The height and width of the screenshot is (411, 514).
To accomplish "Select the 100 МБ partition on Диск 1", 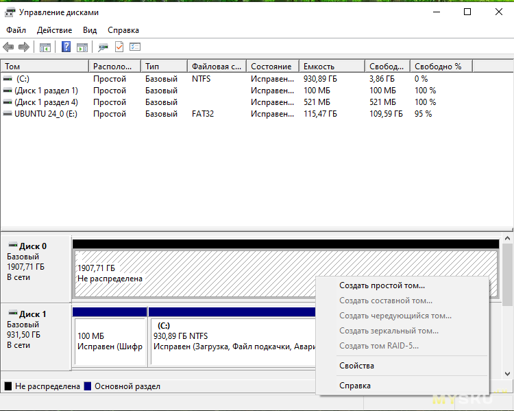I will coord(110,341).
